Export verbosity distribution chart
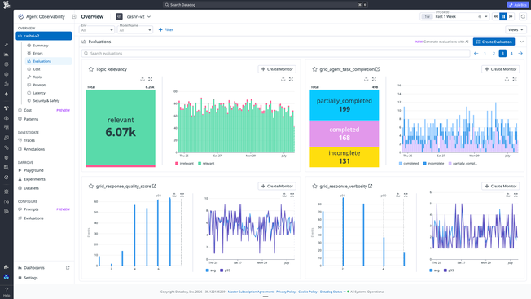 tap(398, 195)
